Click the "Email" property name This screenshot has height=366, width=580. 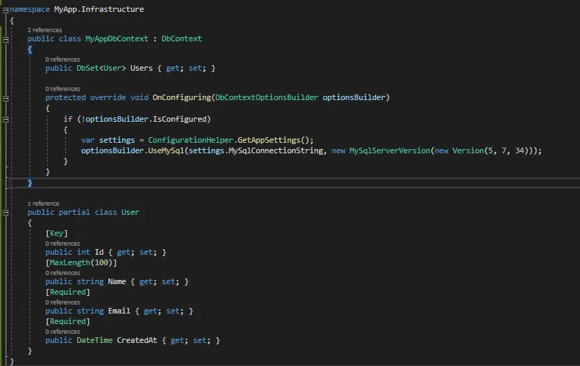pos(119,311)
